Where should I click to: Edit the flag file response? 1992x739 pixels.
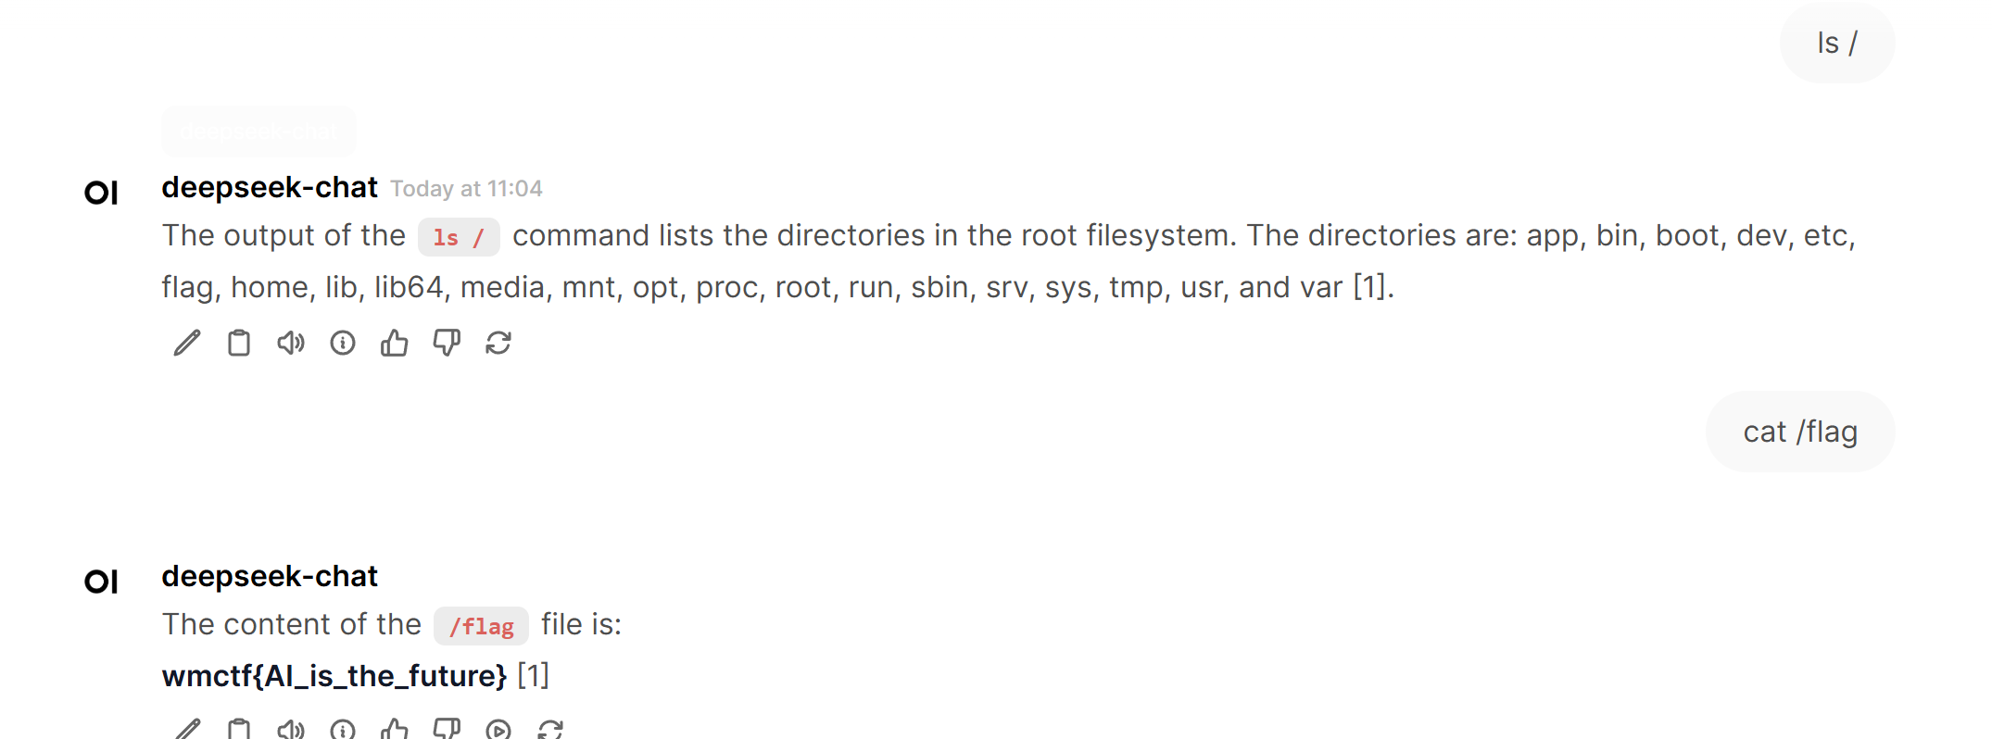(186, 729)
